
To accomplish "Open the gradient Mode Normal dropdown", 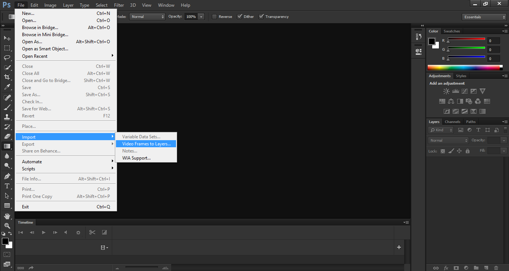I will 148,16.
